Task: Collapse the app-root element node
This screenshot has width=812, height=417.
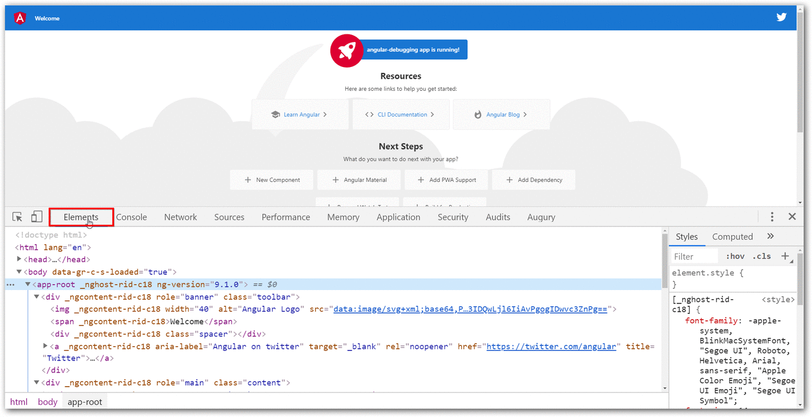Action: click(27, 284)
